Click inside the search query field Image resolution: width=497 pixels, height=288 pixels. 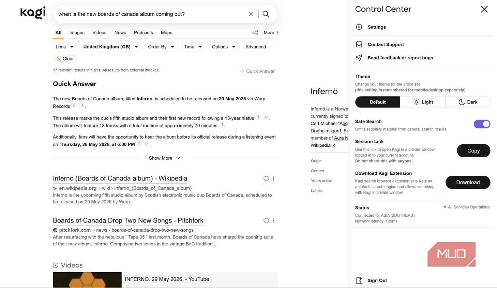[150, 14]
